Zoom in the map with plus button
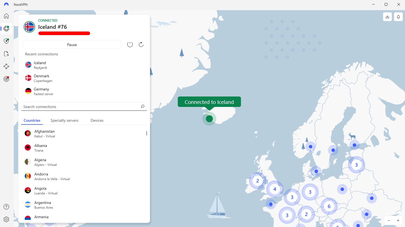 tap(398, 220)
